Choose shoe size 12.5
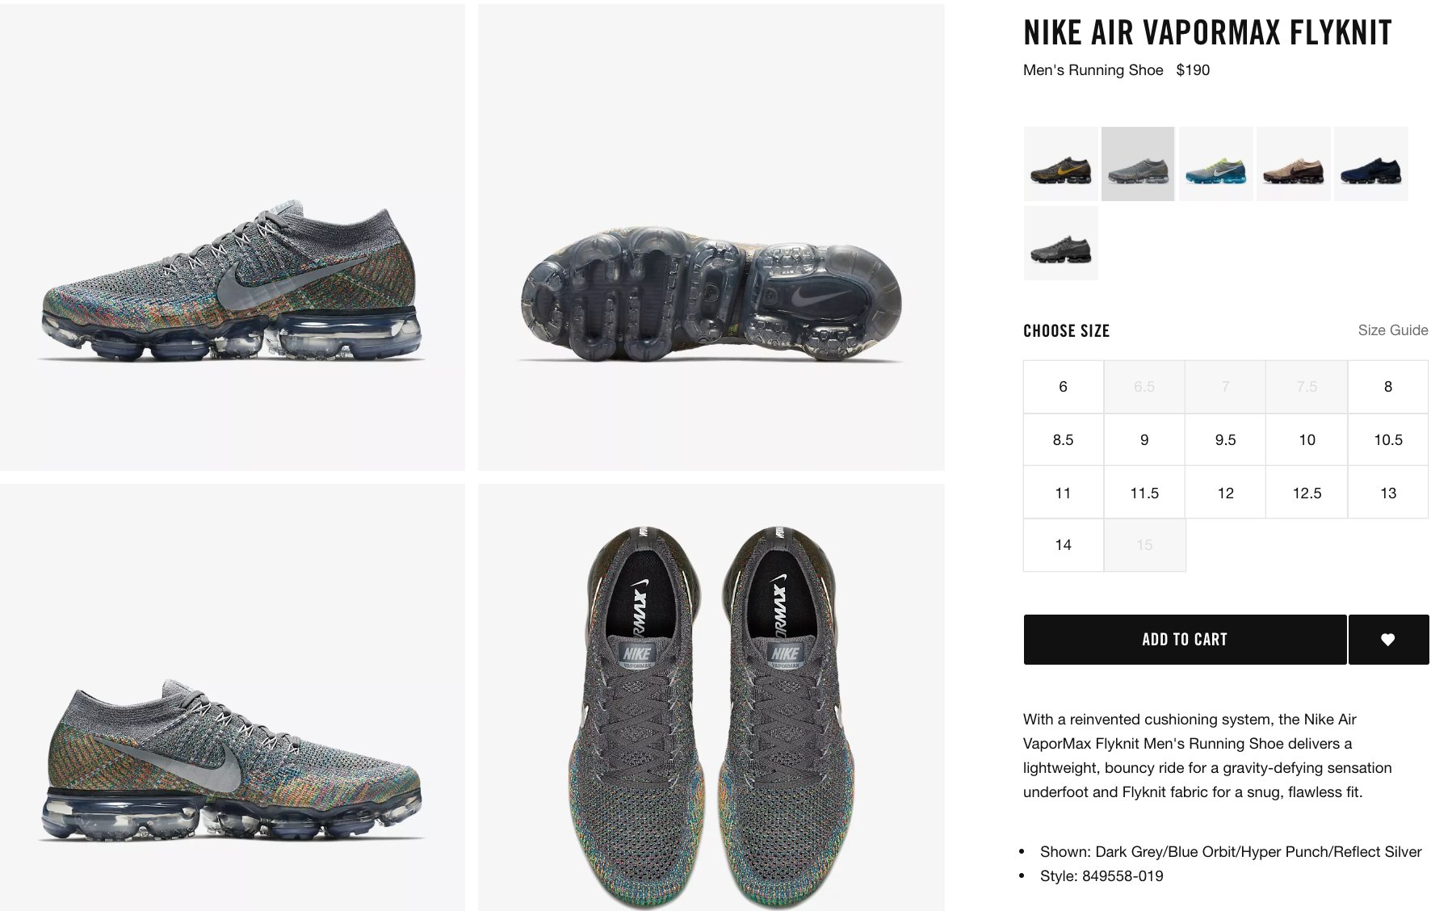 (x=1307, y=493)
